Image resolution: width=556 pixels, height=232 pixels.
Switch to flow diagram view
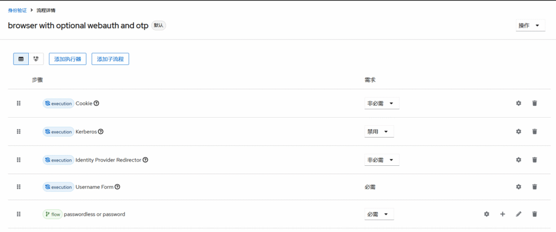click(x=36, y=59)
